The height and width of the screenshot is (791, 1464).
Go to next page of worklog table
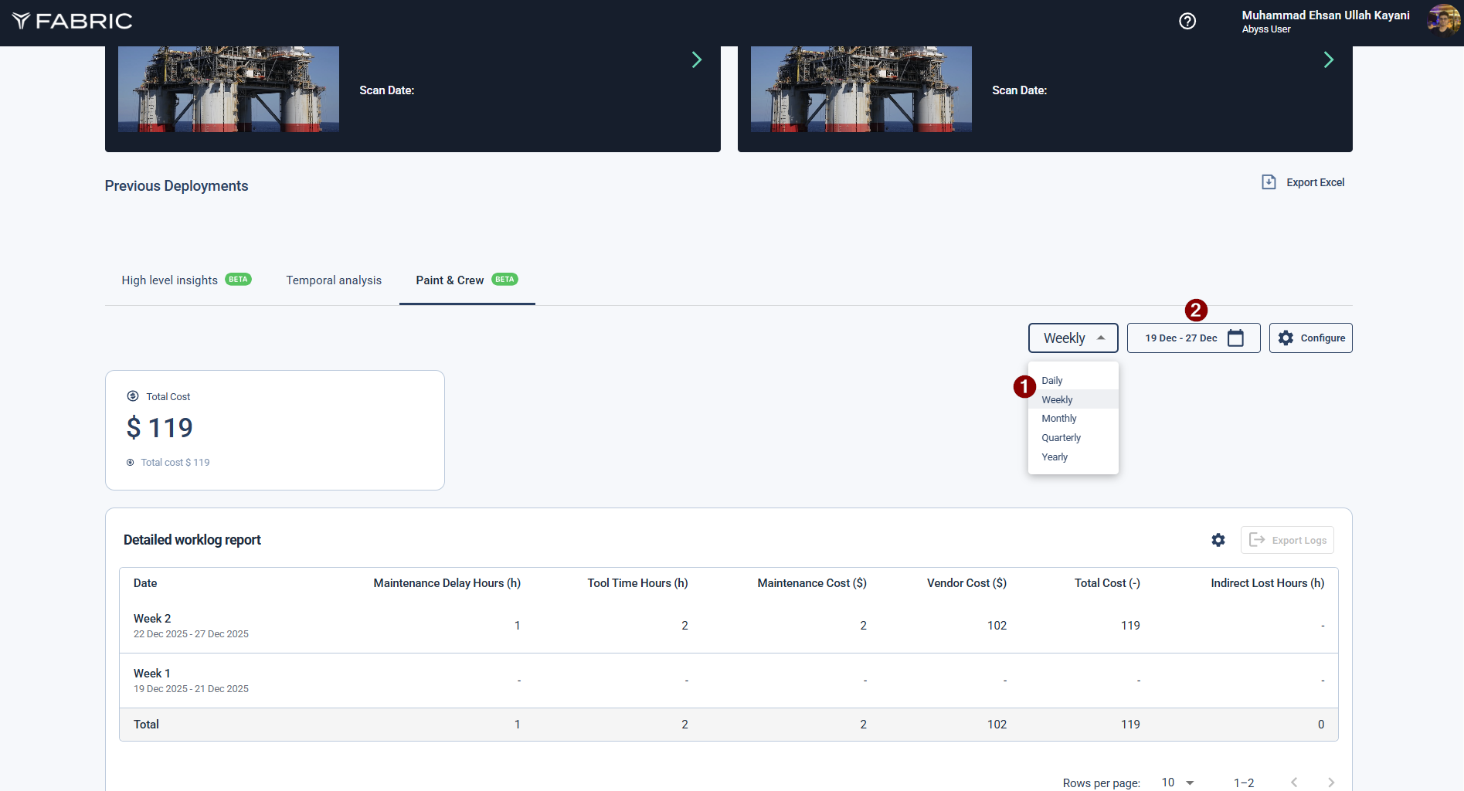tap(1330, 783)
